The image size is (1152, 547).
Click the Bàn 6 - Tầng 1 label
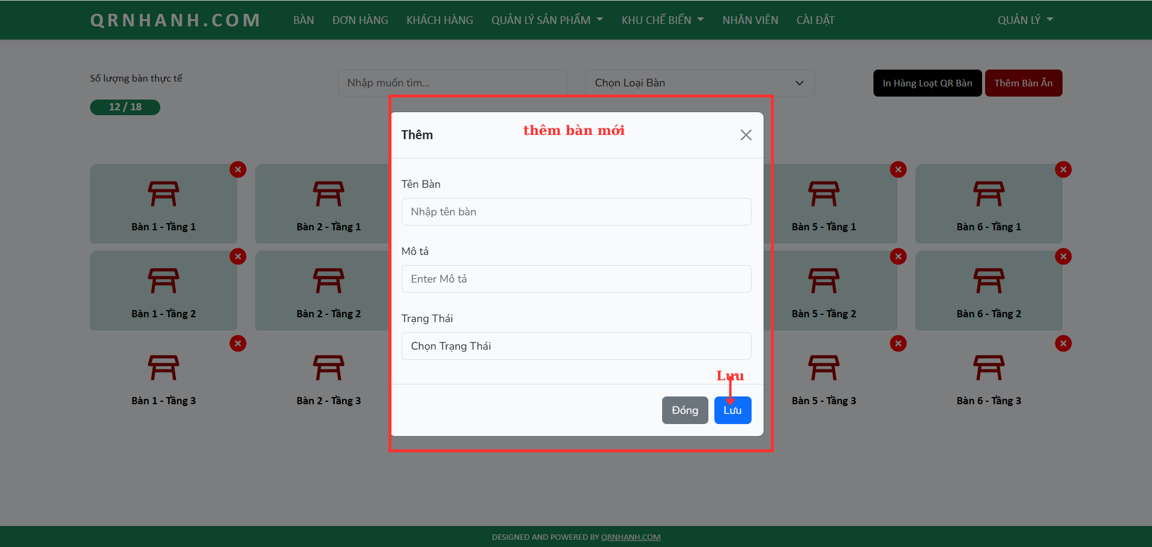pos(989,227)
